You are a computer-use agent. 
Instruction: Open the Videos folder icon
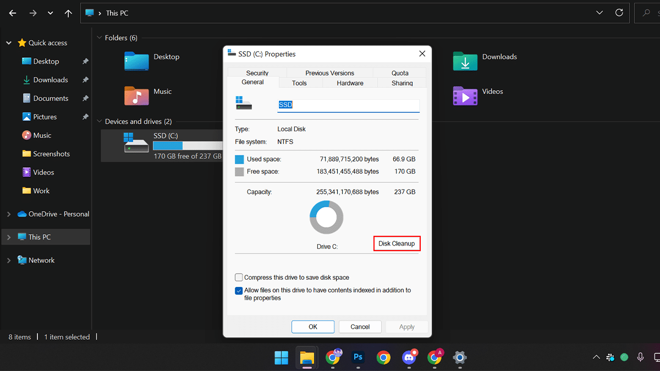465,96
